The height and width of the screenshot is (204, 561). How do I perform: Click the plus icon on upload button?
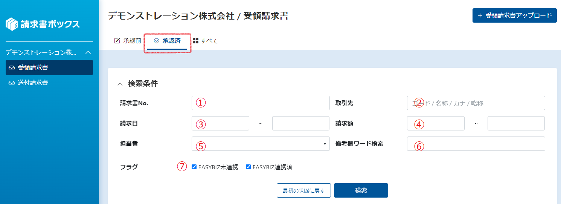[480, 15]
